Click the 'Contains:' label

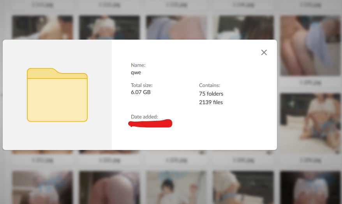[210, 85]
